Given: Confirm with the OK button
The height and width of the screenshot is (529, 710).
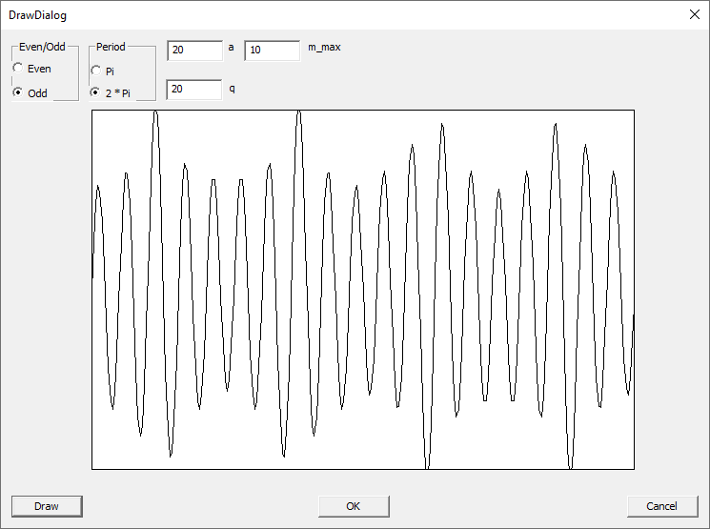Looking at the screenshot, I should (354, 506).
